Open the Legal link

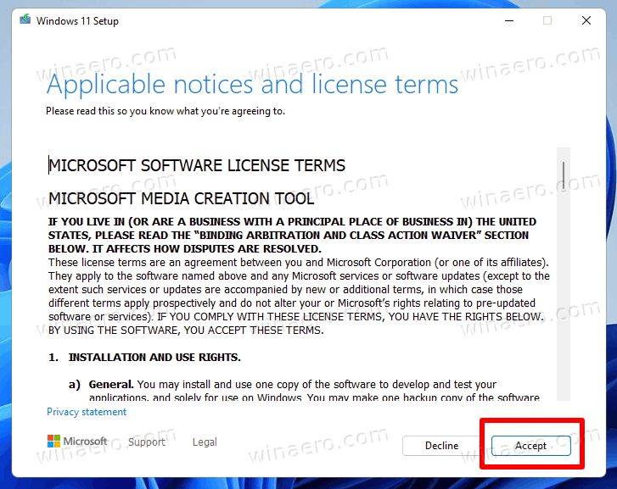205,442
